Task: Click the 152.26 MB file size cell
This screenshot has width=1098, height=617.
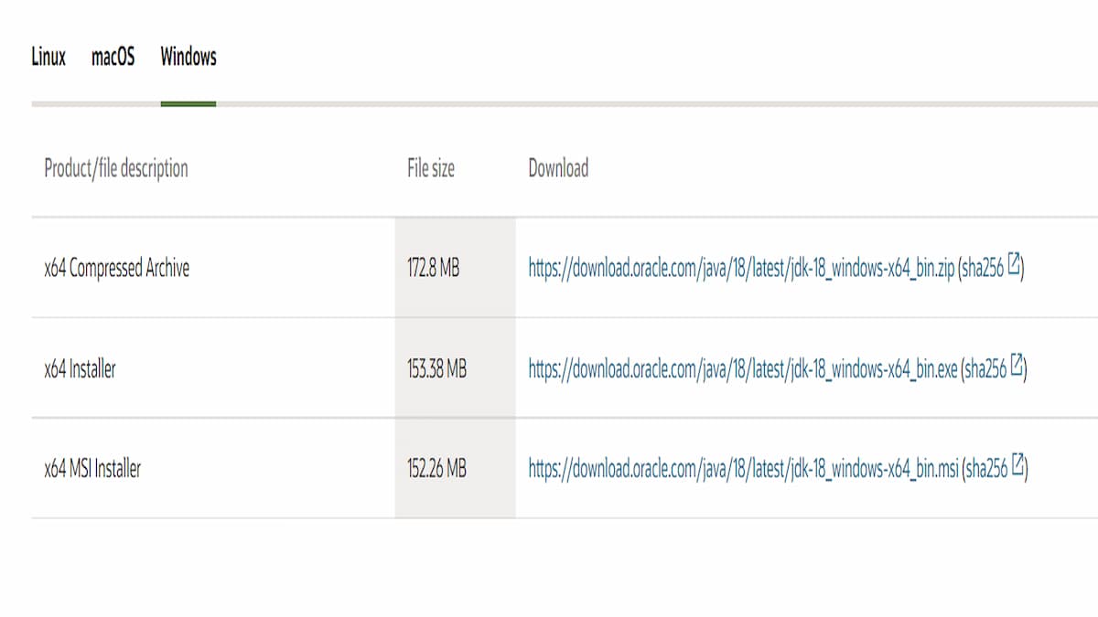Action: (x=436, y=470)
